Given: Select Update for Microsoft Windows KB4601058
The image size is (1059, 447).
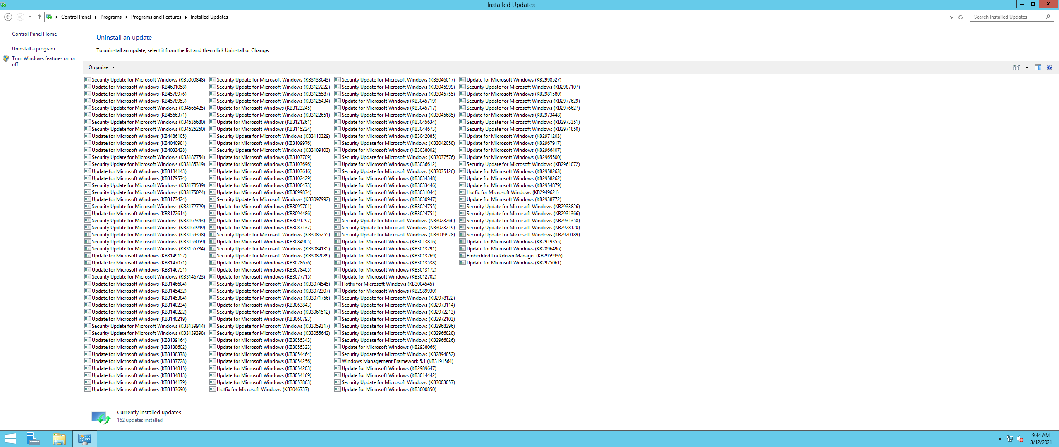Looking at the screenshot, I should click(x=136, y=87).
